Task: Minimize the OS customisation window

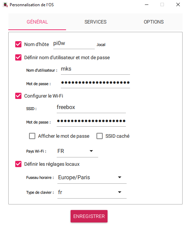Action: click(147, 4)
